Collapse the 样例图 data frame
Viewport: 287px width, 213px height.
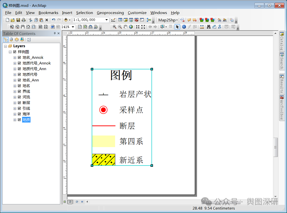point(10,52)
